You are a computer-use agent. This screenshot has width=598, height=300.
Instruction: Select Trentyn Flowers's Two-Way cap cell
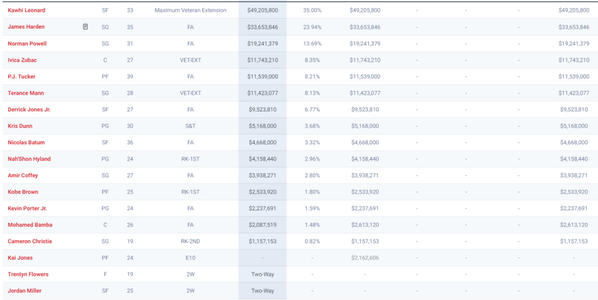262,274
